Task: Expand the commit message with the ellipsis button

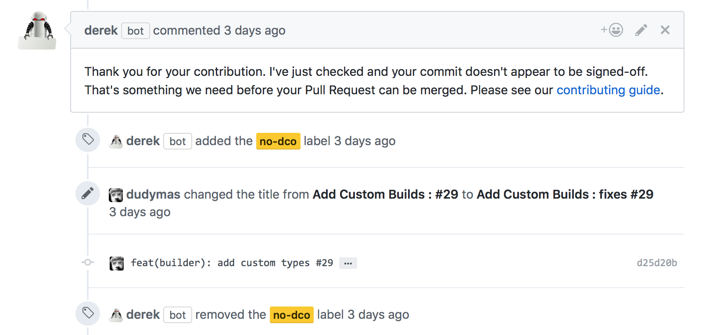Action: [x=348, y=263]
